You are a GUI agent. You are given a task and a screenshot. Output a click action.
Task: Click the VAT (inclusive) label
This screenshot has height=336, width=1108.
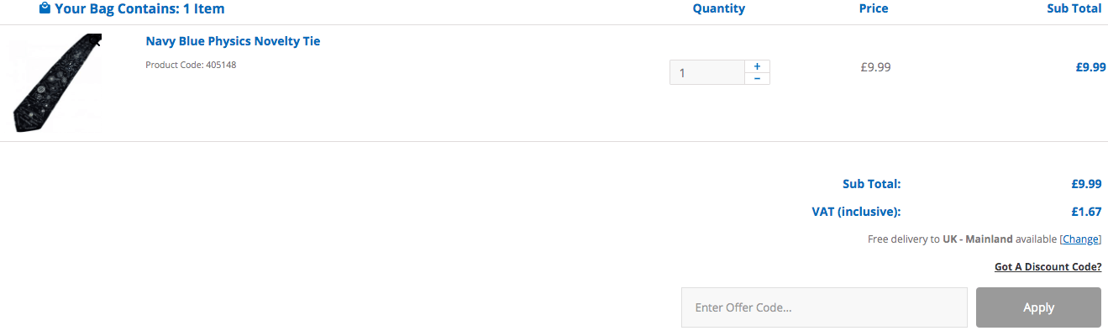pos(856,212)
